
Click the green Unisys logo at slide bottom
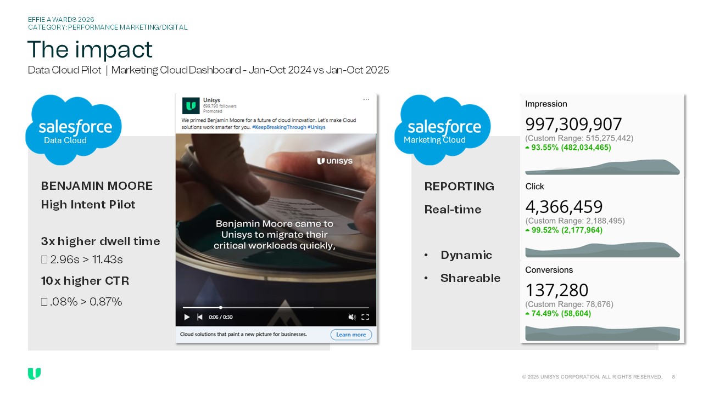coord(34,374)
